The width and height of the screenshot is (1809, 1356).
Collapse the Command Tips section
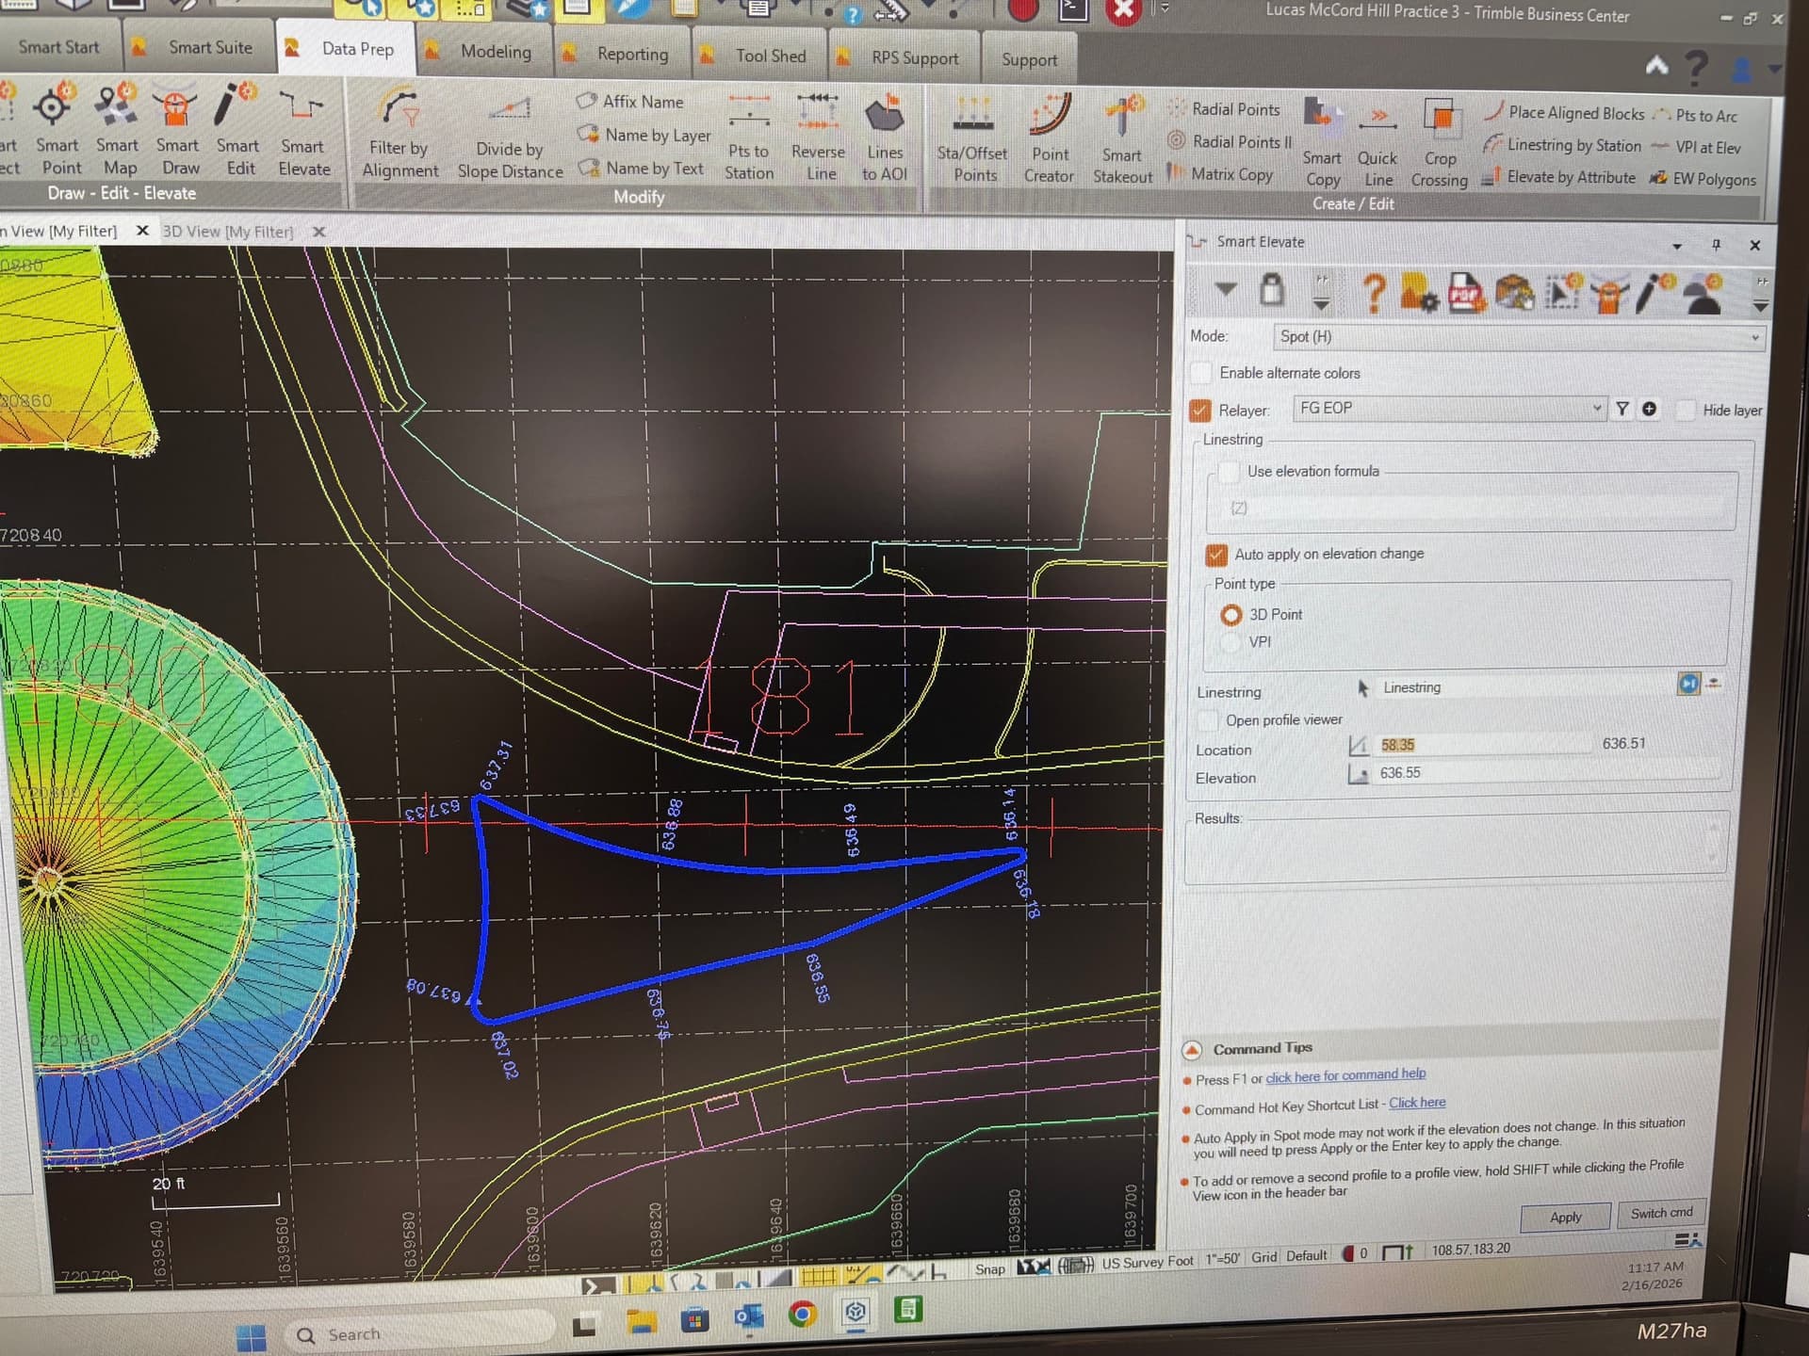(x=1193, y=1049)
